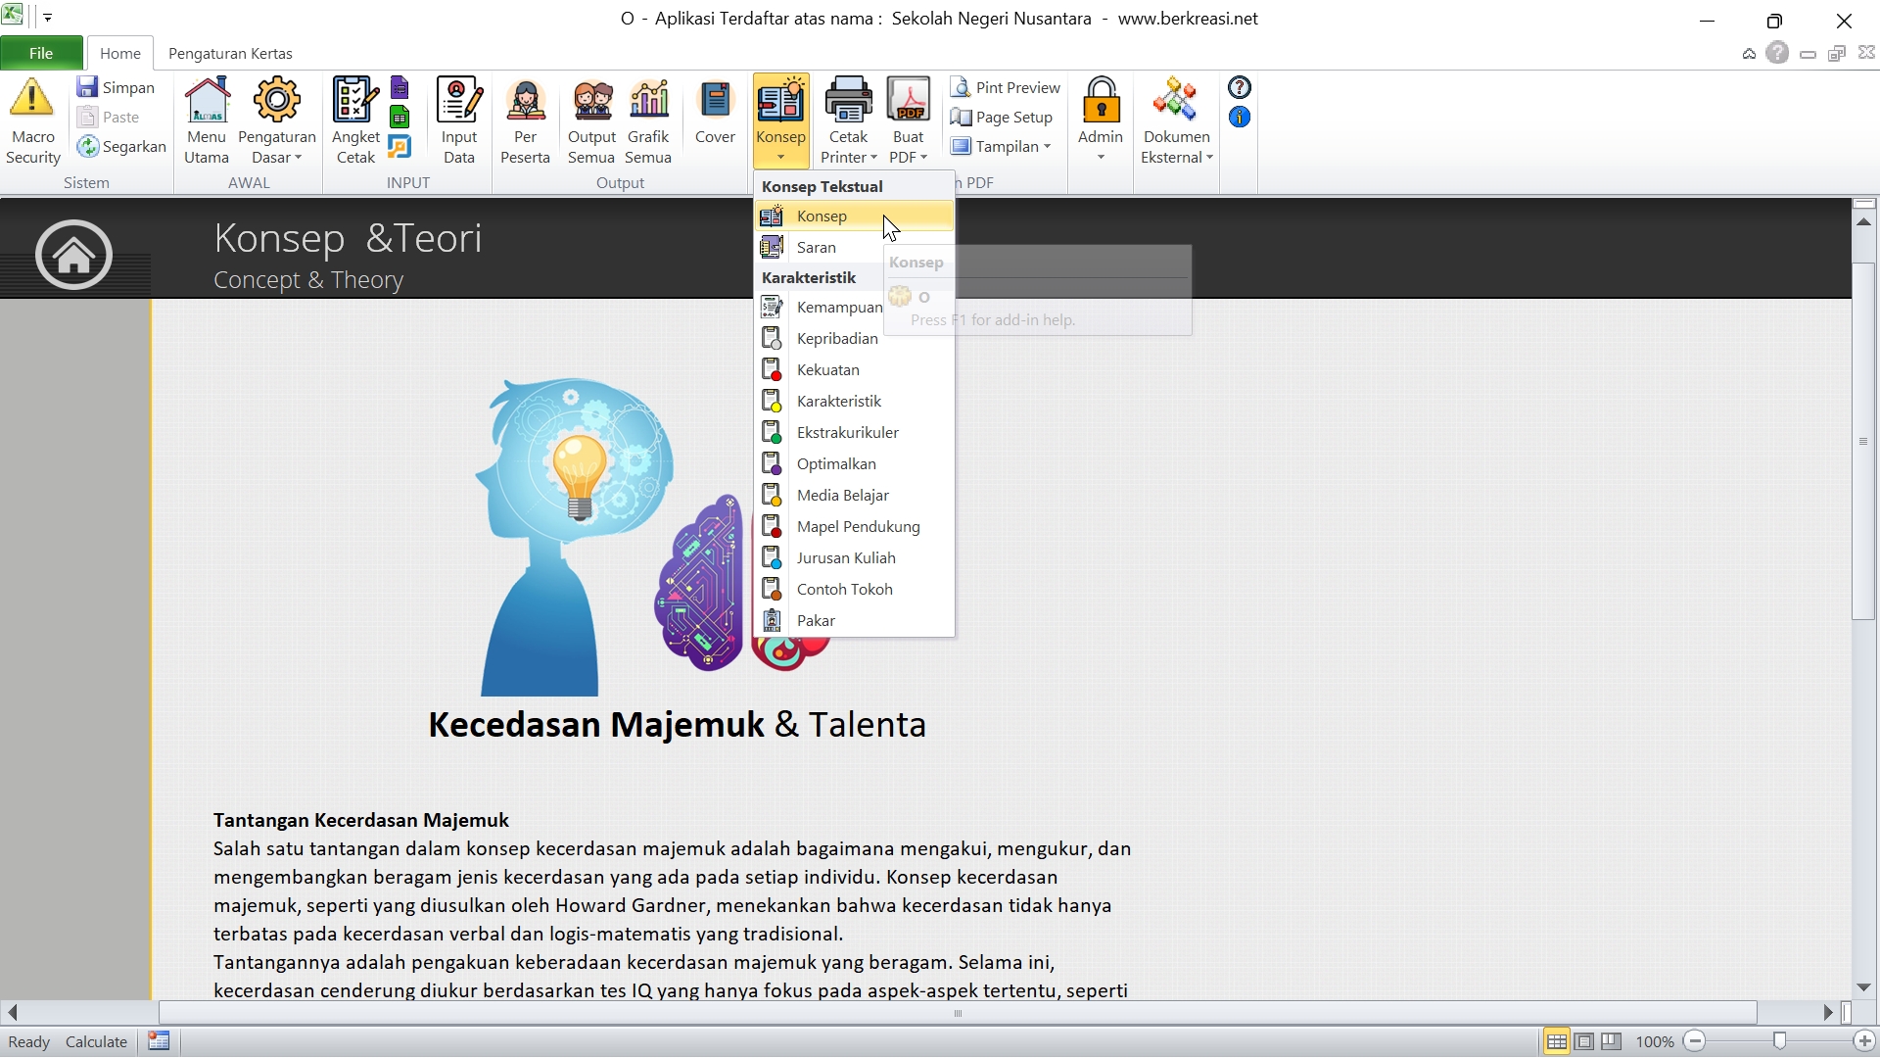1880x1058 pixels.
Task: Switch to Pengaturan Kertas tab
Action: 230,53
